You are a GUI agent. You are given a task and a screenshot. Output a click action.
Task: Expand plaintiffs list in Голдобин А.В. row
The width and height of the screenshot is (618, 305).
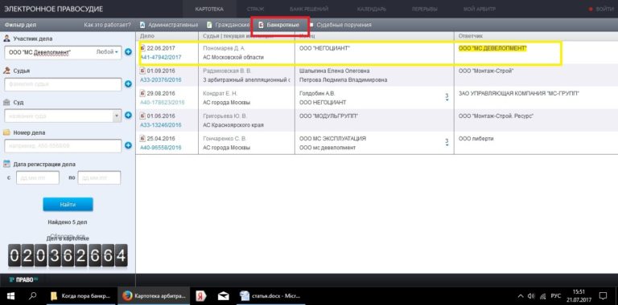tap(447, 97)
